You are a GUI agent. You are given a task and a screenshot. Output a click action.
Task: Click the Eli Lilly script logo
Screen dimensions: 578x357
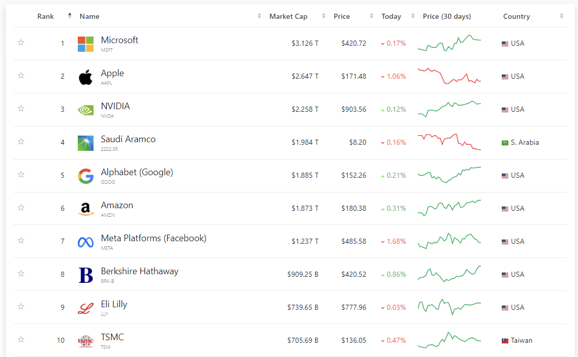pyautogui.click(x=85, y=308)
